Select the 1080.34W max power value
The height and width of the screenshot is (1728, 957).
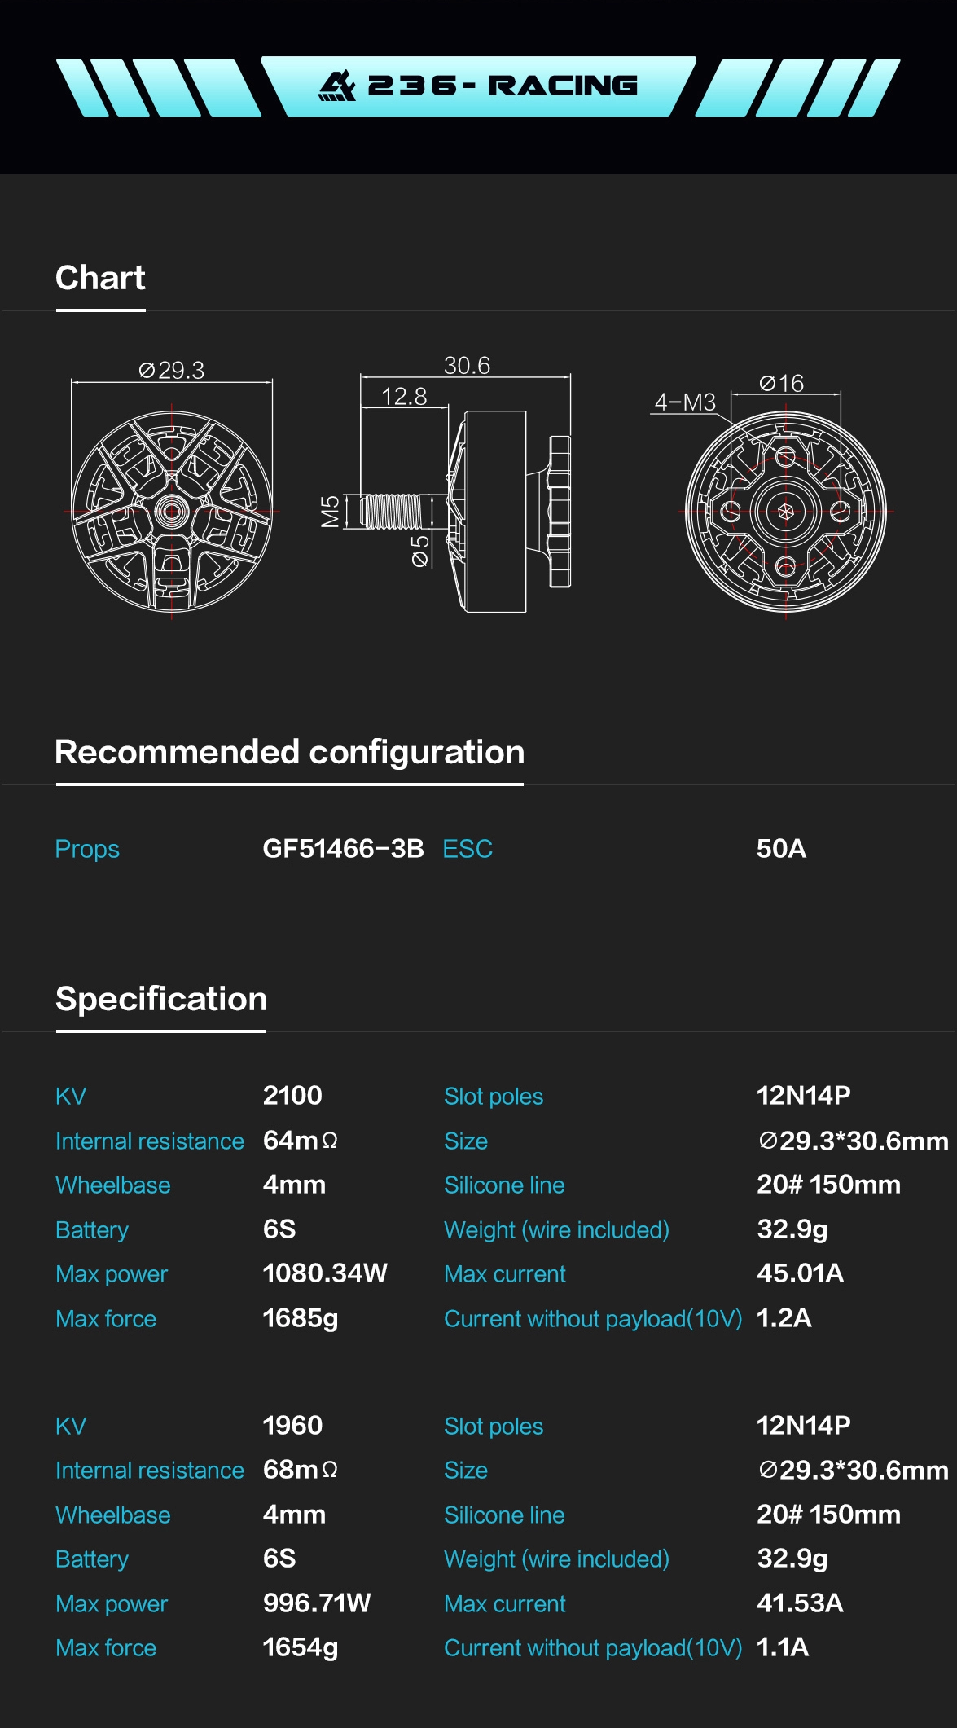325,1273
